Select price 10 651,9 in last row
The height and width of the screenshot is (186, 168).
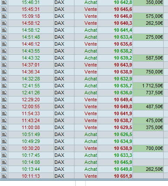click(123, 176)
